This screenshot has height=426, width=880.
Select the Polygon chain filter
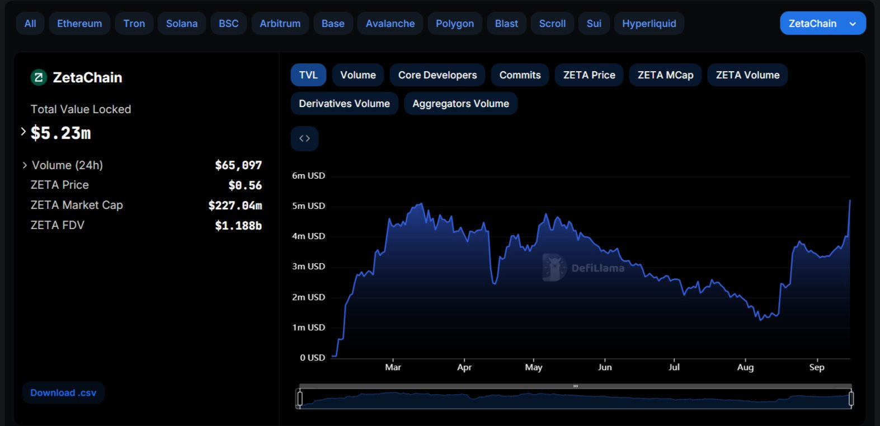pyautogui.click(x=455, y=24)
